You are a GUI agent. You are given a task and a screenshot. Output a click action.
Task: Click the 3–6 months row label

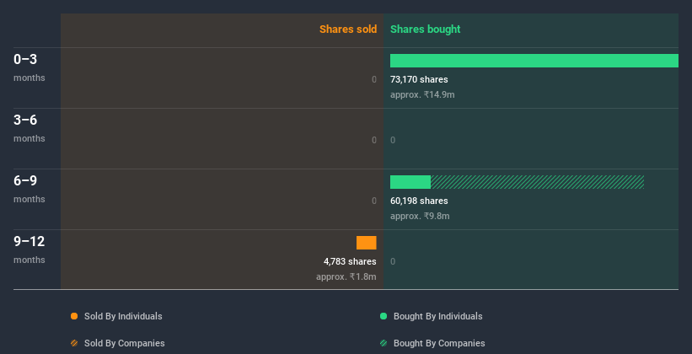(30, 128)
